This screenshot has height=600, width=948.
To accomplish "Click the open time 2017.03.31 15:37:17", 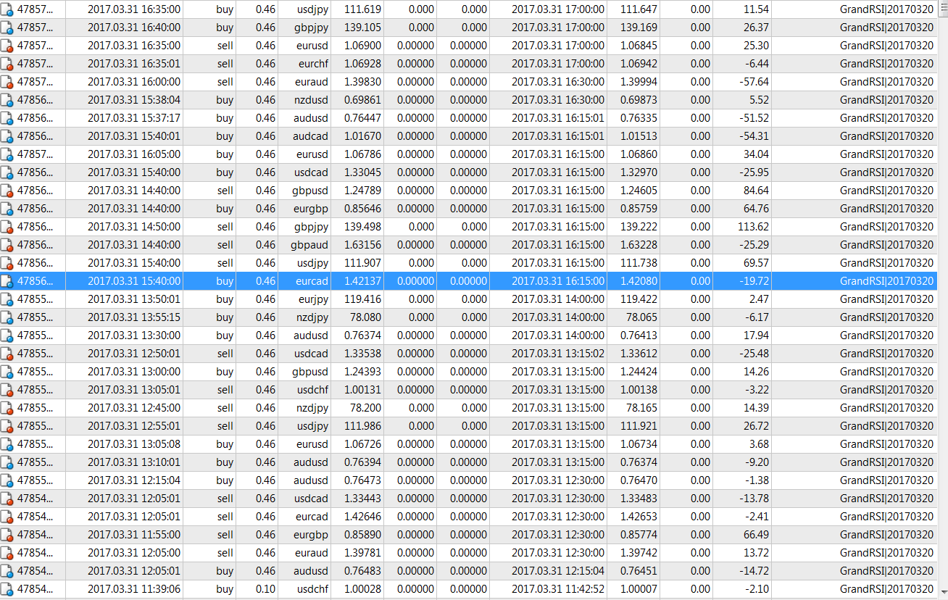I will pos(134,118).
